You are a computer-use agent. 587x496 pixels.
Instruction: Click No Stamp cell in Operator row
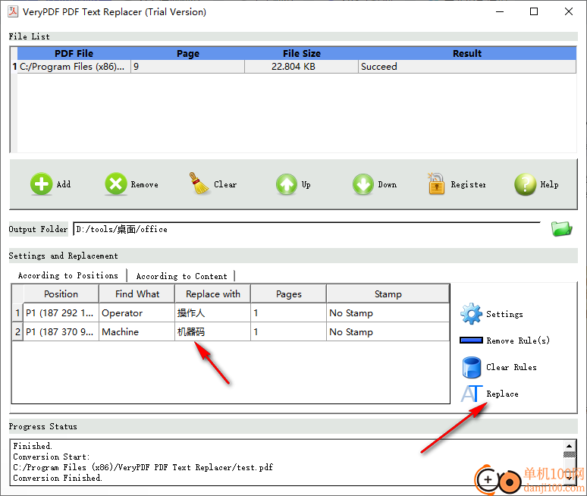click(x=388, y=312)
